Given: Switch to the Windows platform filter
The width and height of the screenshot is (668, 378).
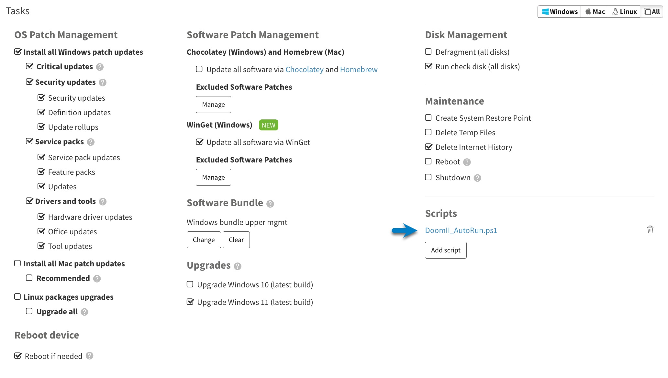Looking at the screenshot, I should pyautogui.click(x=559, y=12).
